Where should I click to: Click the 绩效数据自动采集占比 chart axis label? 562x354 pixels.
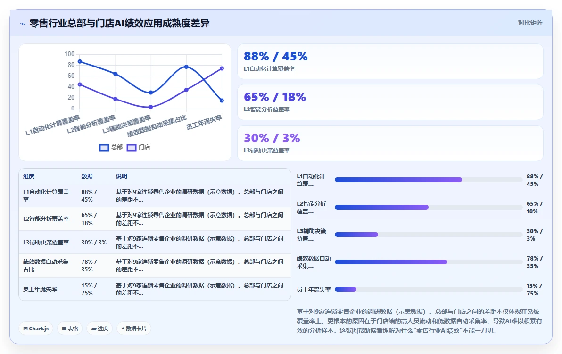coord(157,126)
